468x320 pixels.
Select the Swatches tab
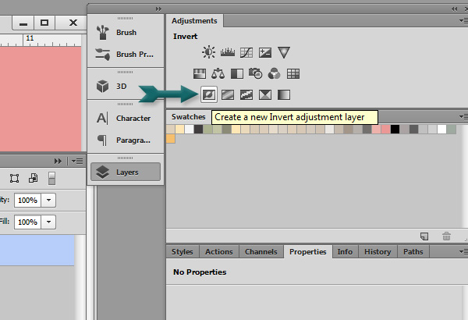coord(188,116)
